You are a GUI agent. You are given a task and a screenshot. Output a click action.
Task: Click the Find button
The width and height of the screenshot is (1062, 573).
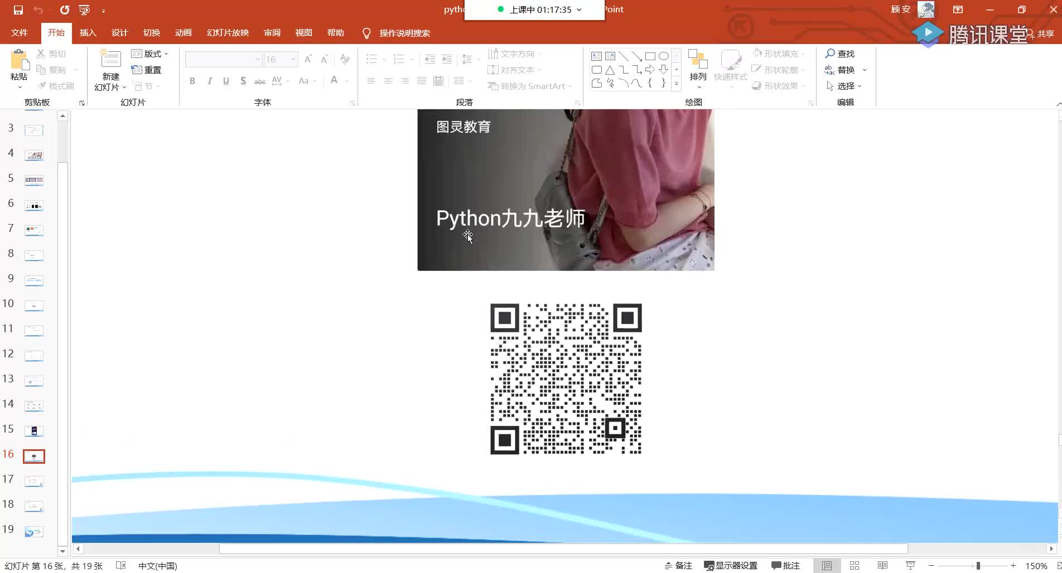tap(840, 54)
